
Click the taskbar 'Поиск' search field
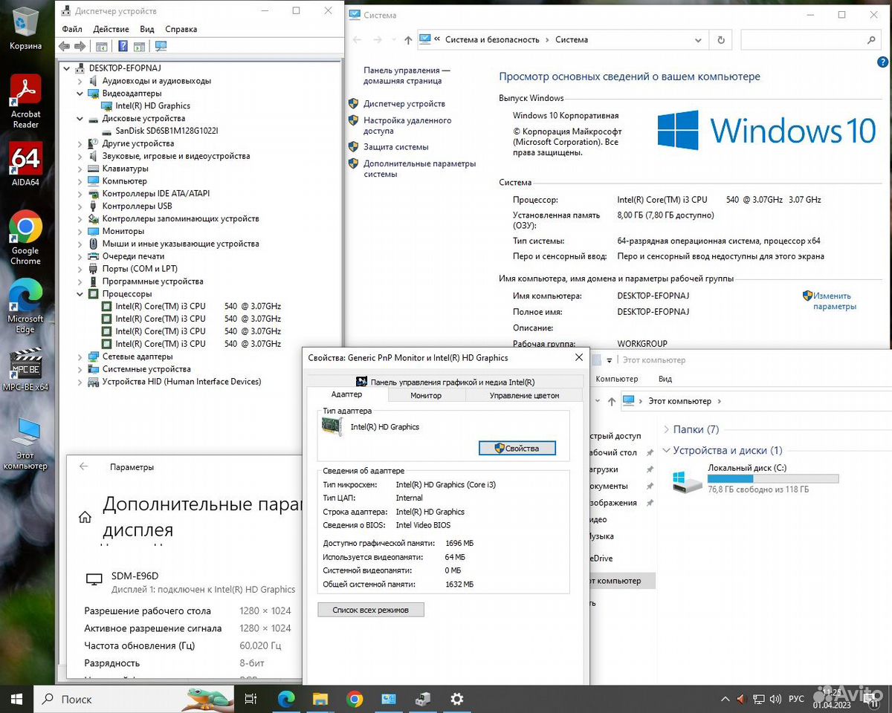pos(134,699)
